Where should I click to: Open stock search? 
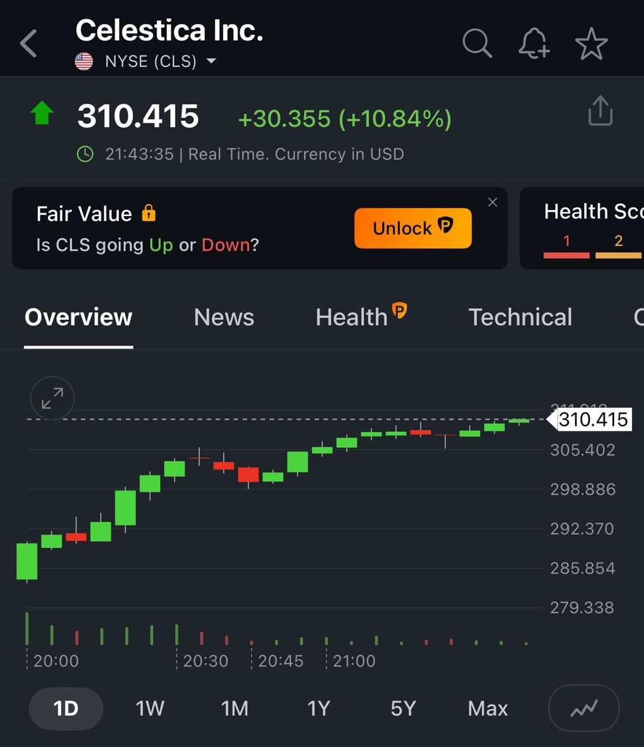point(477,44)
